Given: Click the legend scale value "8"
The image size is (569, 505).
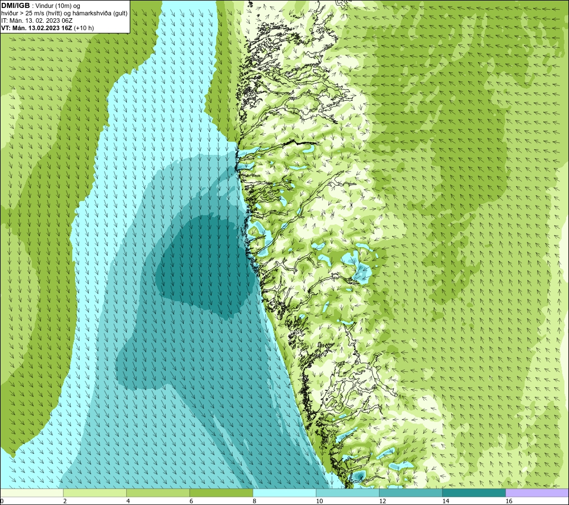Looking at the screenshot, I should point(254,501).
